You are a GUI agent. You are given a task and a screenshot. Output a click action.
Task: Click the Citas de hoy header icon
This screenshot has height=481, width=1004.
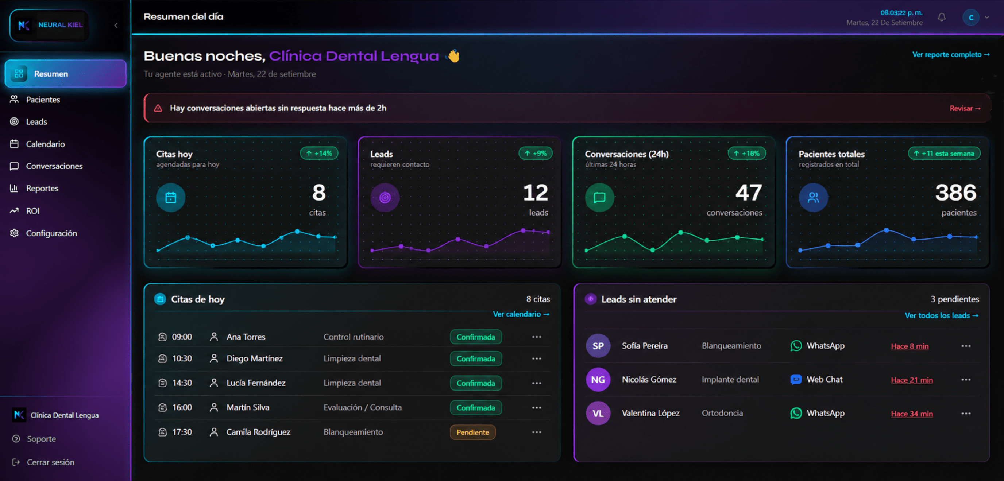(160, 299)
